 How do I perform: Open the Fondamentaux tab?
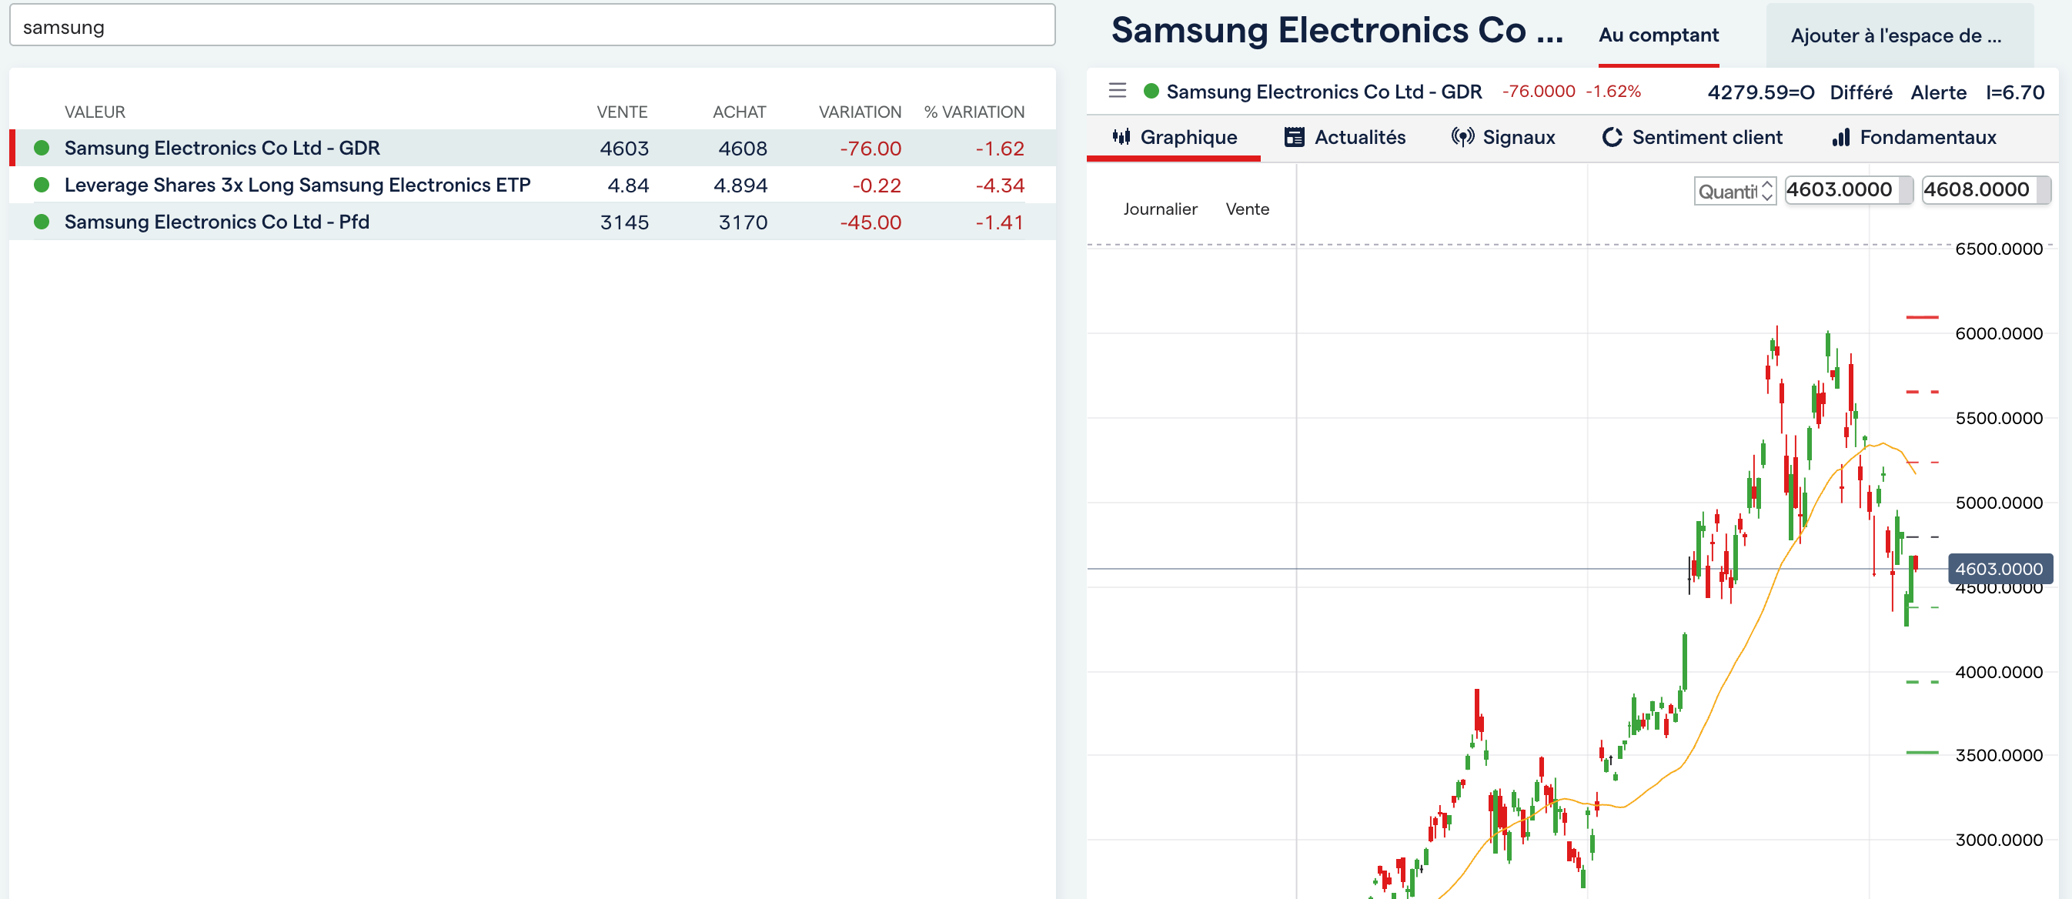tap(1913, 138)
